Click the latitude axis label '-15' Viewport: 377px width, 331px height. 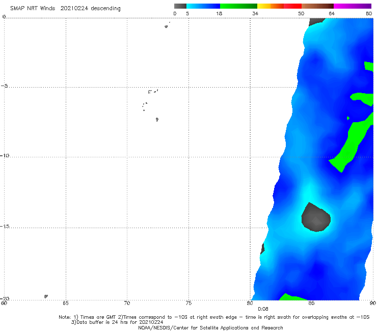tap(5, 226)
